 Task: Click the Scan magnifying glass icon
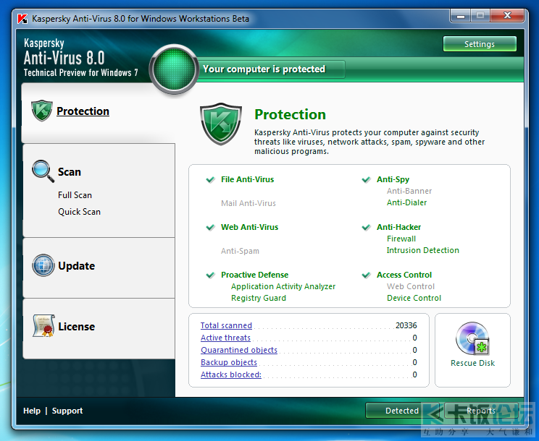(43, 171)
